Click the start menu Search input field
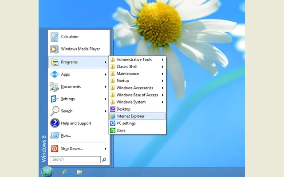The width and height of the screenshot is (284, 177). tap(75, 159)
